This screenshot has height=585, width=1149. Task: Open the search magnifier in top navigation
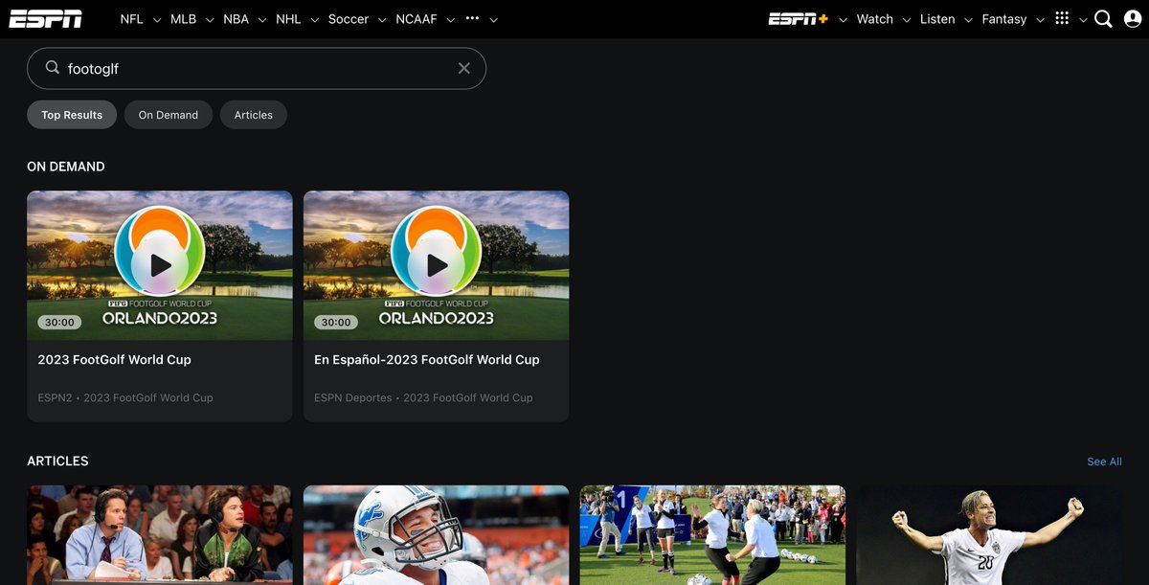click(1103, 19)
